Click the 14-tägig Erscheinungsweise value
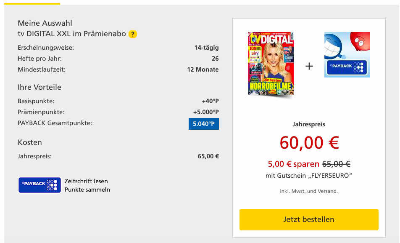Viewport: 400px width, 243px height. (206, 48)
